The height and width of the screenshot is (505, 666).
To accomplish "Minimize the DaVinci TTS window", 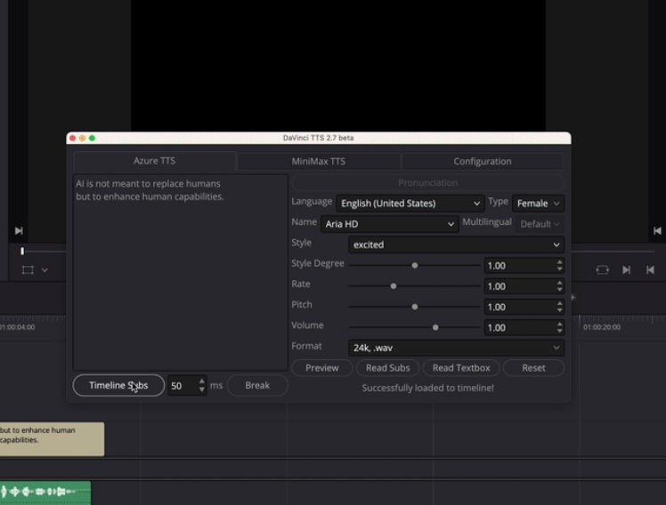I will 83,138.
